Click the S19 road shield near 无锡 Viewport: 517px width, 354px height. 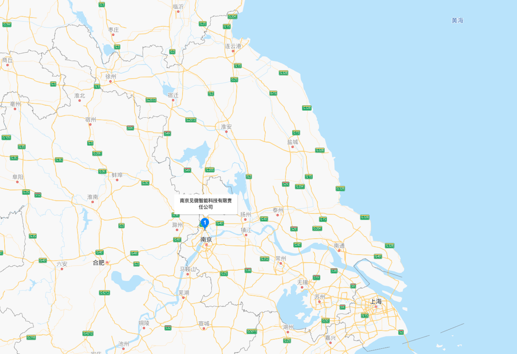point(316,277)
